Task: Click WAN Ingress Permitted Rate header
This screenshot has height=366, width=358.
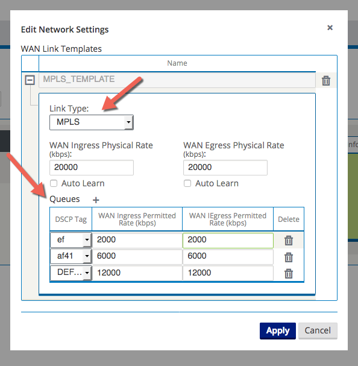Action: (x=137, y=219)
